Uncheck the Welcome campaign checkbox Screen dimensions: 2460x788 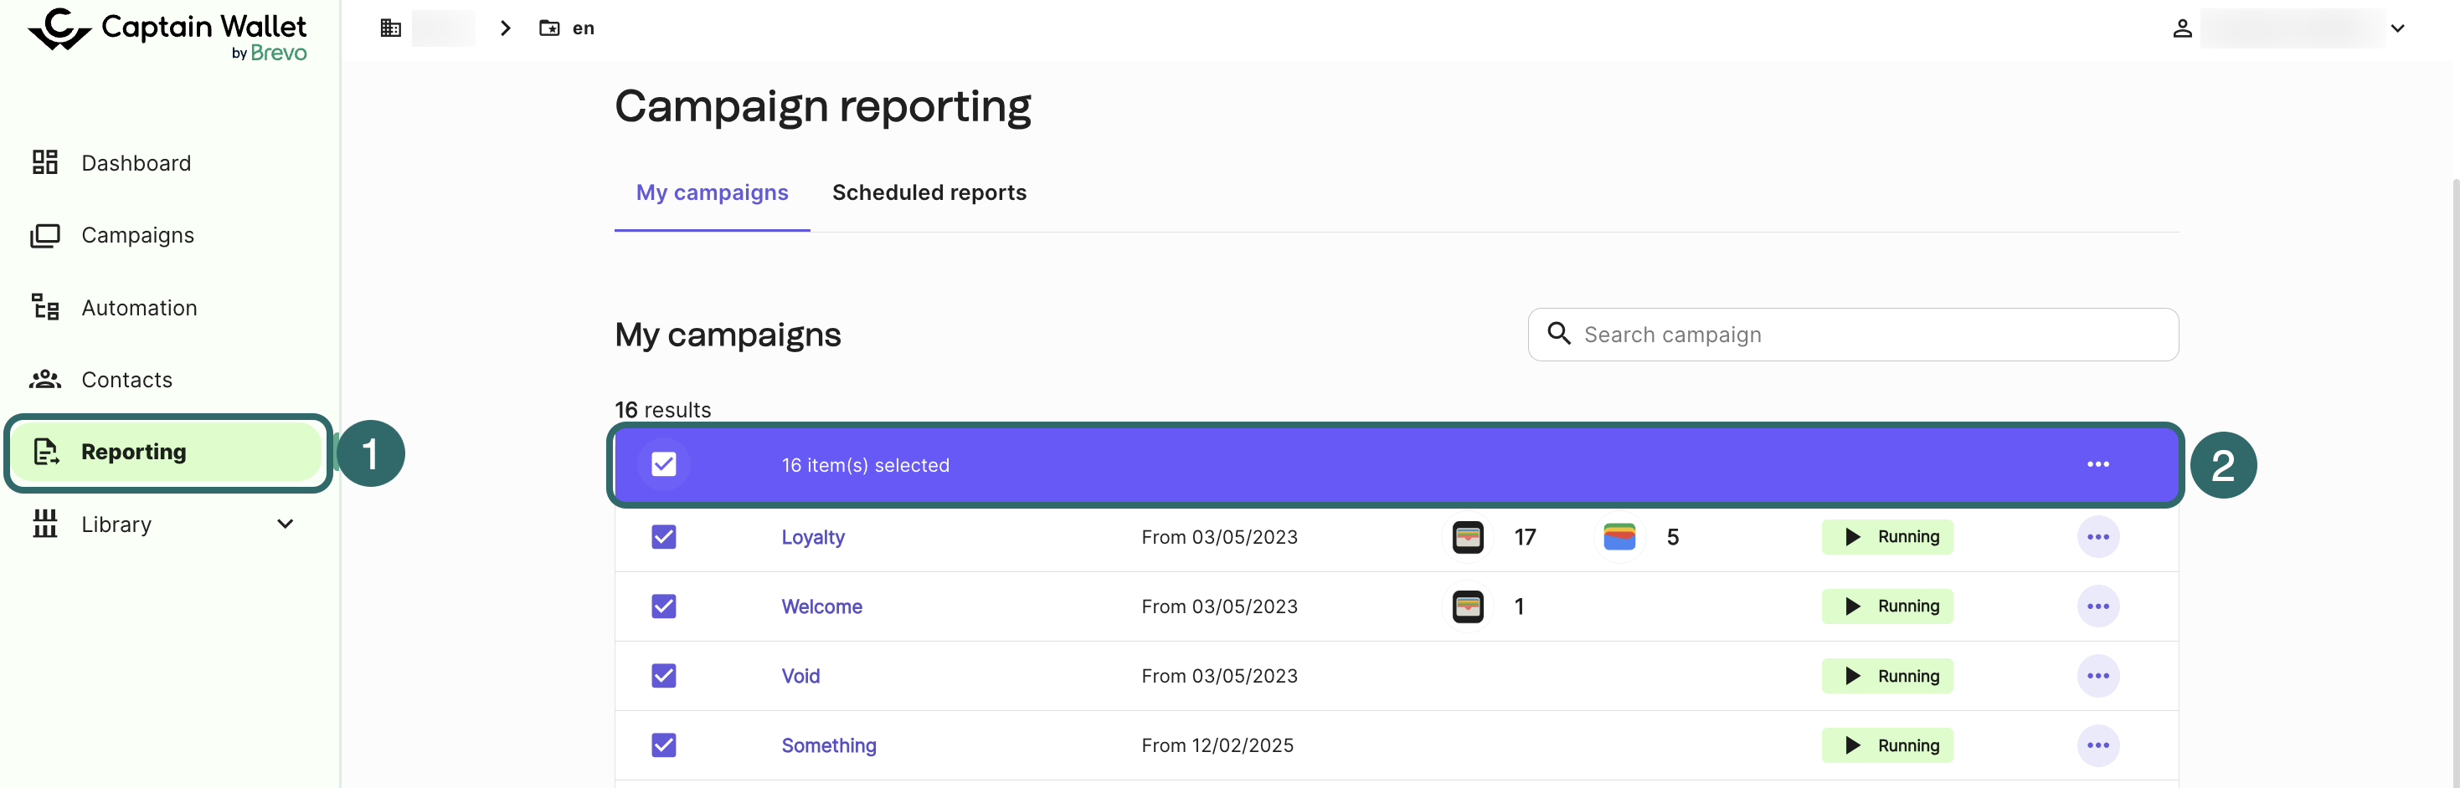click(664, 606)
